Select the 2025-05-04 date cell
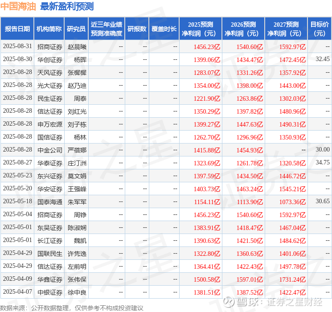The width and height of the screenshot is (332, 312). click(17, 214)
